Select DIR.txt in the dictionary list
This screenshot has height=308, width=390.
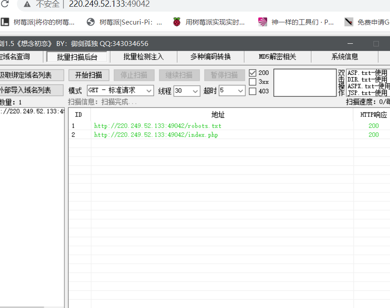(367, 79)
